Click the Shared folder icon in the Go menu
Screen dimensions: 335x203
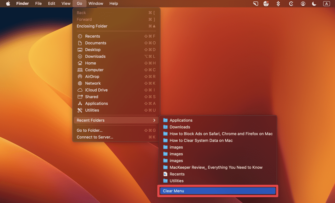pos(80,96)
